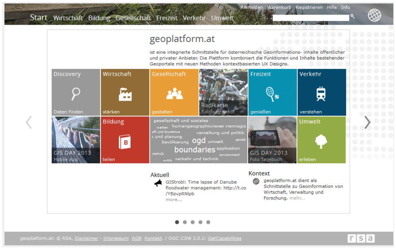The image size is (396, 249).
Task: Select the first carousel dot
Action: [x=177, y=222]
